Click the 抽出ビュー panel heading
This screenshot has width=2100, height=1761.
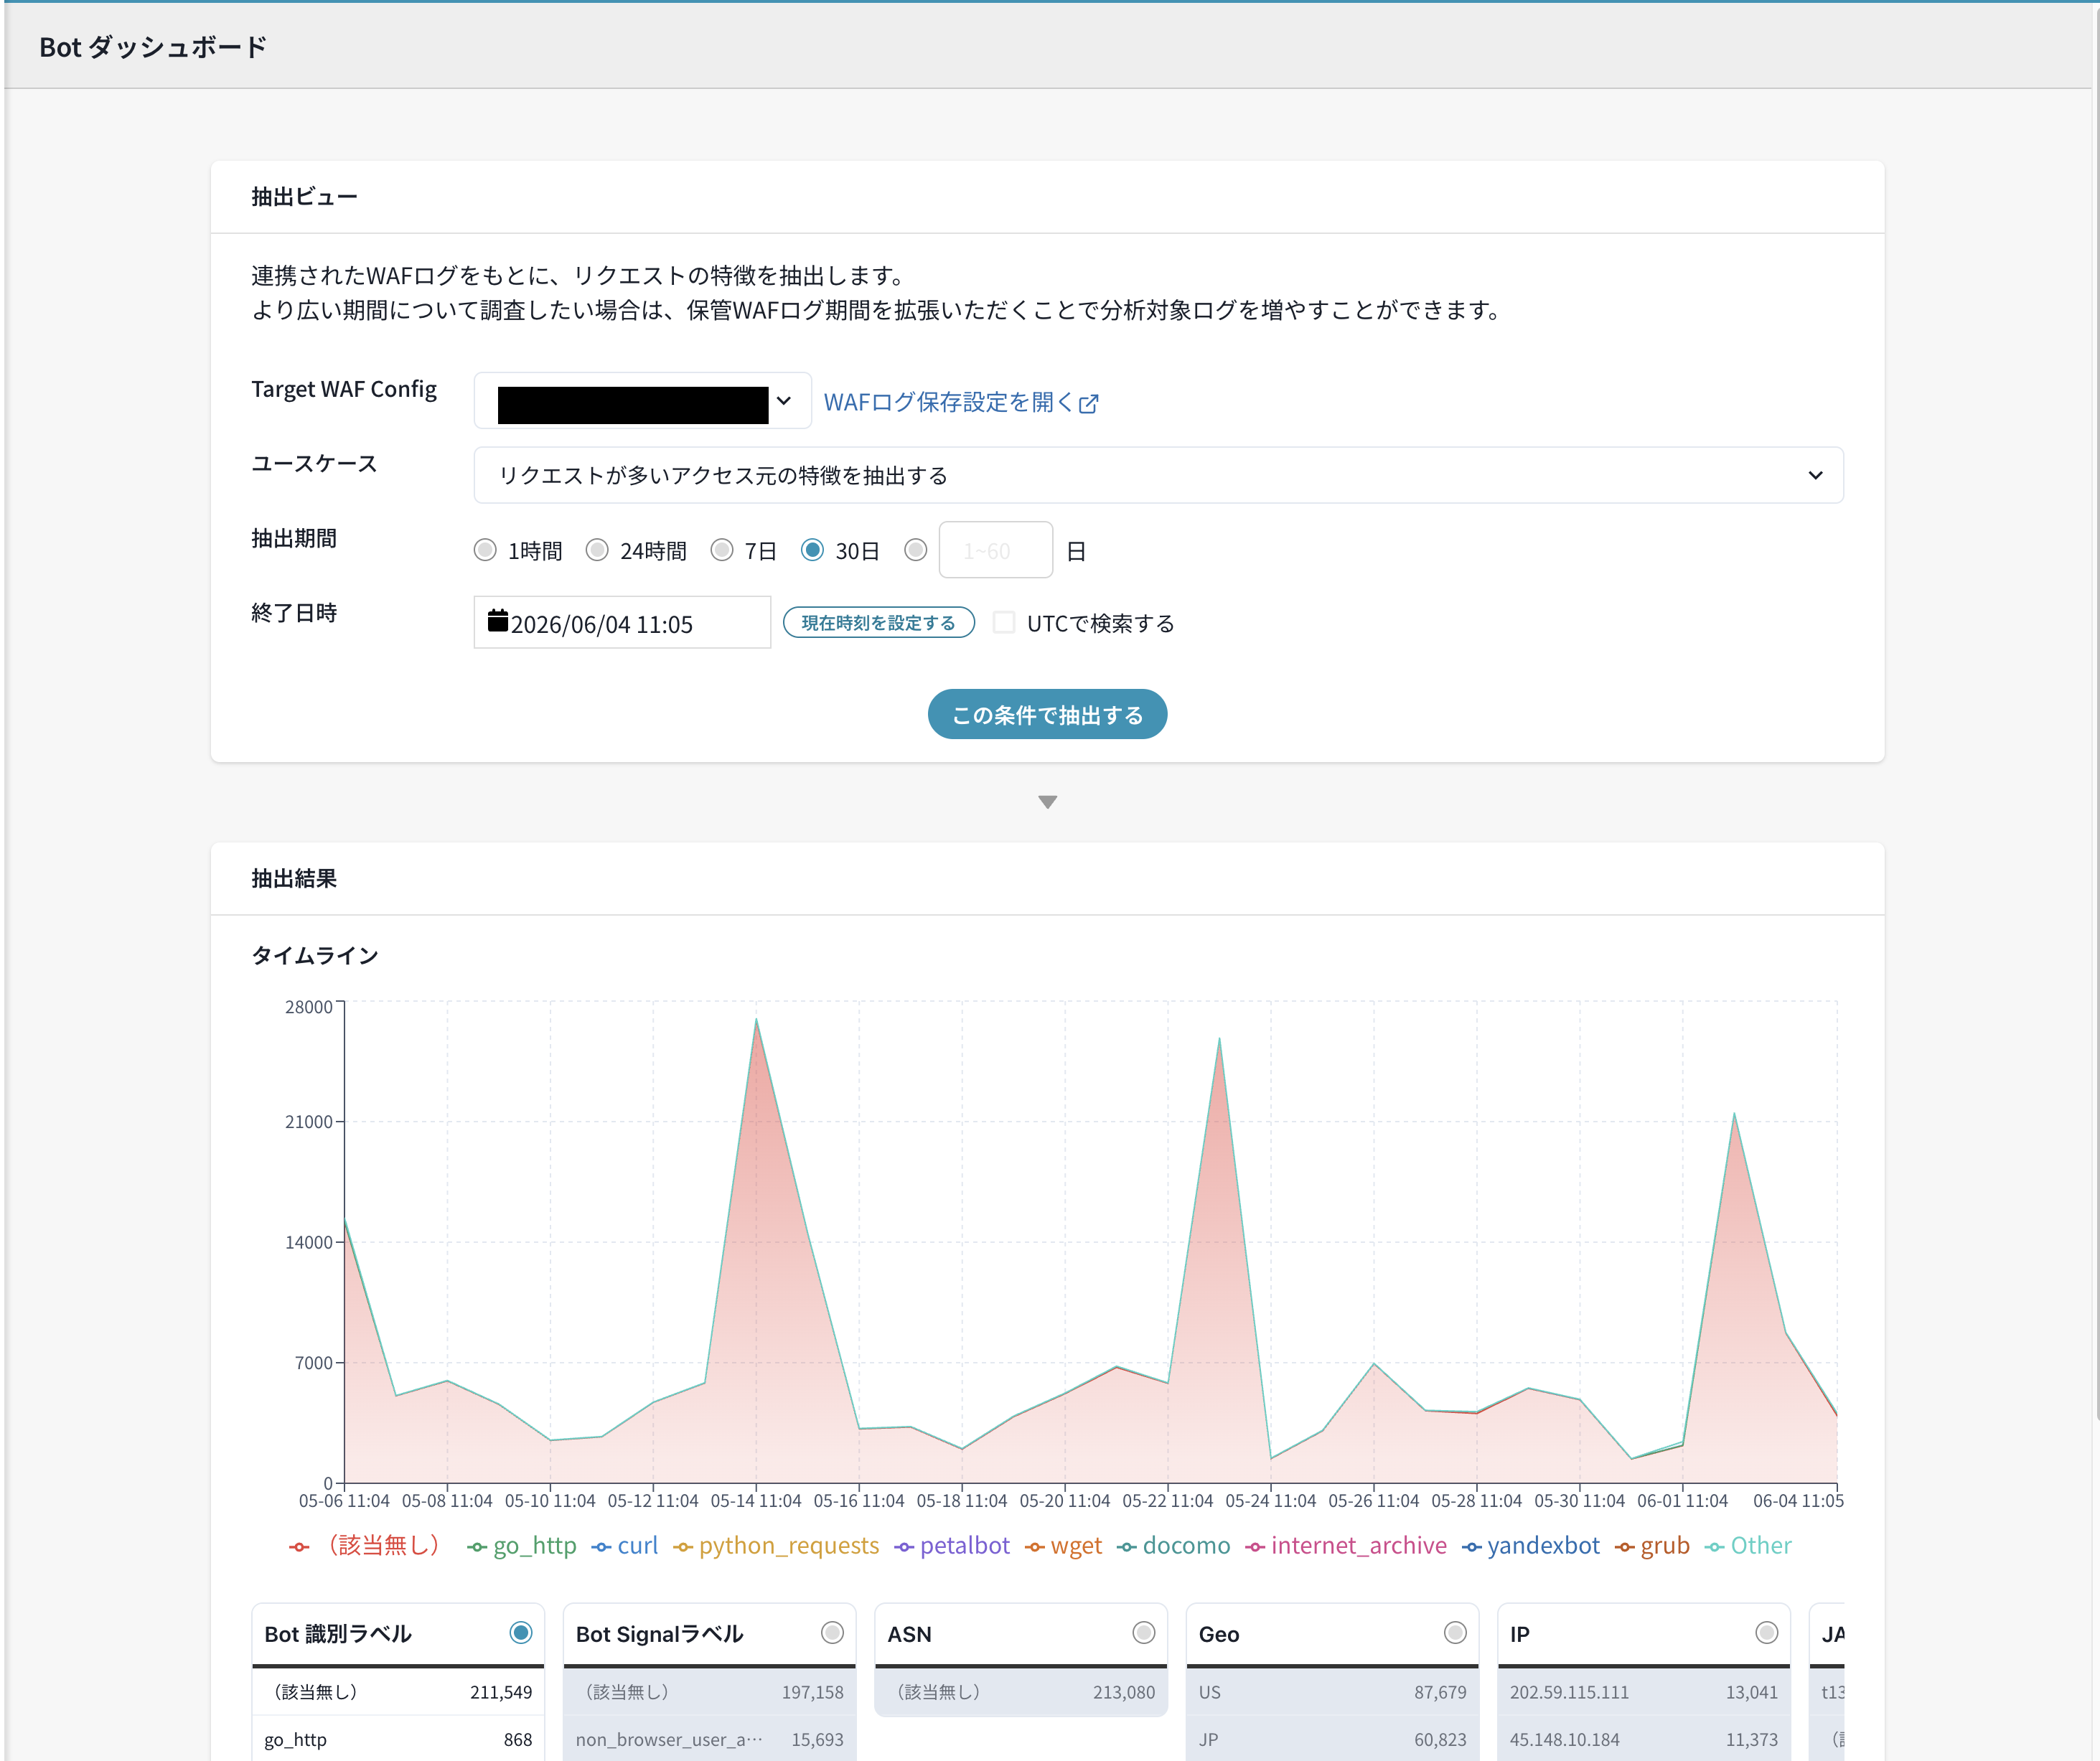[304, 197]
